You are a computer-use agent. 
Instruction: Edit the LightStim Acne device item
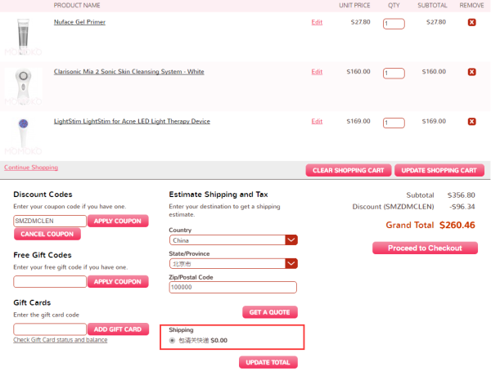pos(317,121)
